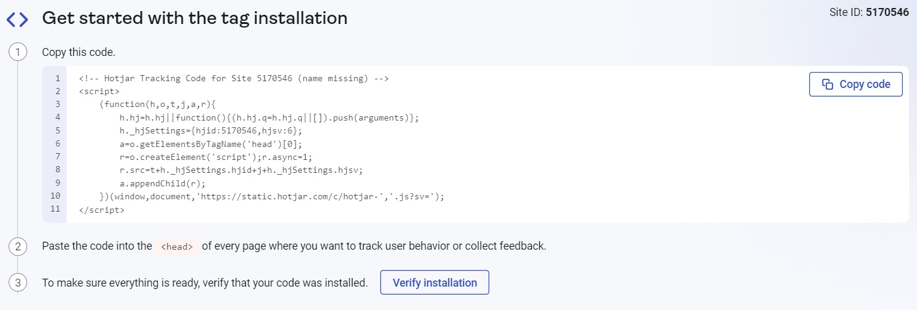Click the static.hotjar.com URL code line
The height and width of the screenshot is (310, 917).
[272, 197]
